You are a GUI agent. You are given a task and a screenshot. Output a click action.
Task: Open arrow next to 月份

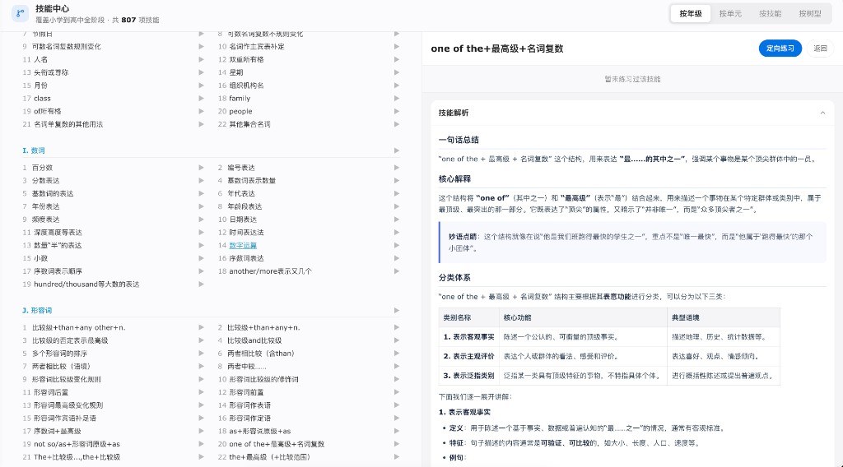201,86
